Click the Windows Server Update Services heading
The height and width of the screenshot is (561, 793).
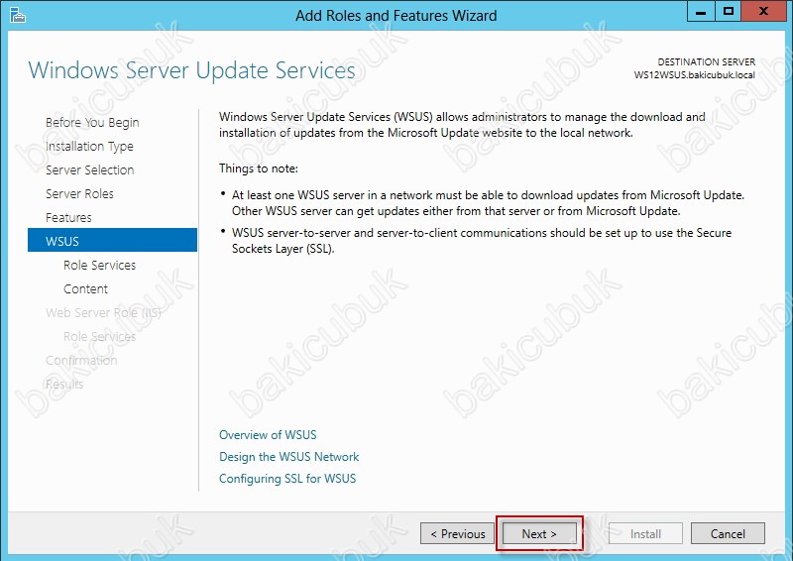click(191, 70)
